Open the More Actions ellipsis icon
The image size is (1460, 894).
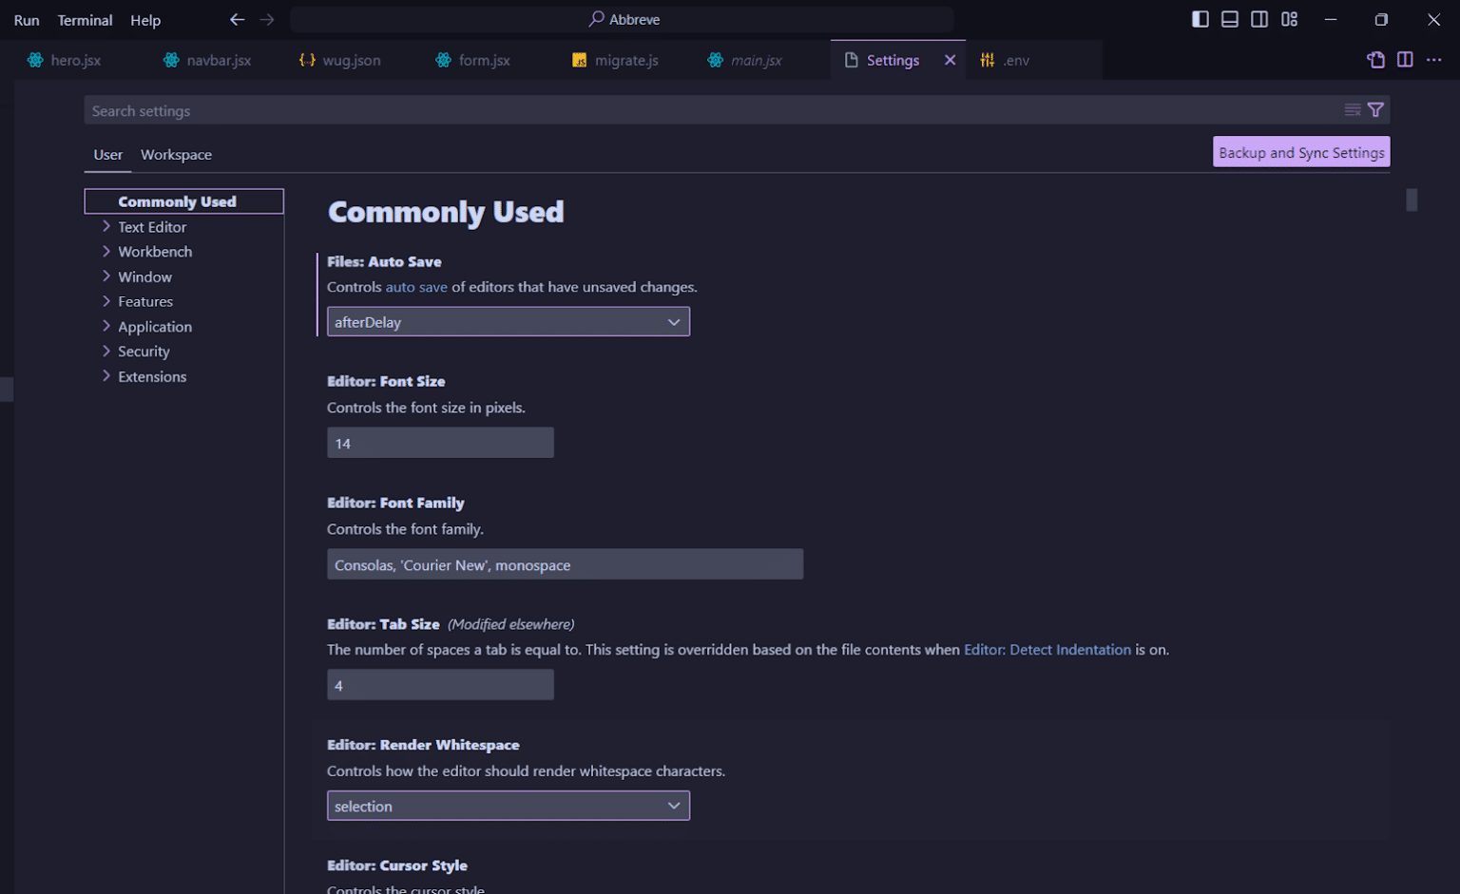(x=1435, y=59)
